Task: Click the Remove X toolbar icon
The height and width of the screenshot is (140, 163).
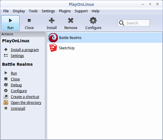Action: tap(71, 21)
